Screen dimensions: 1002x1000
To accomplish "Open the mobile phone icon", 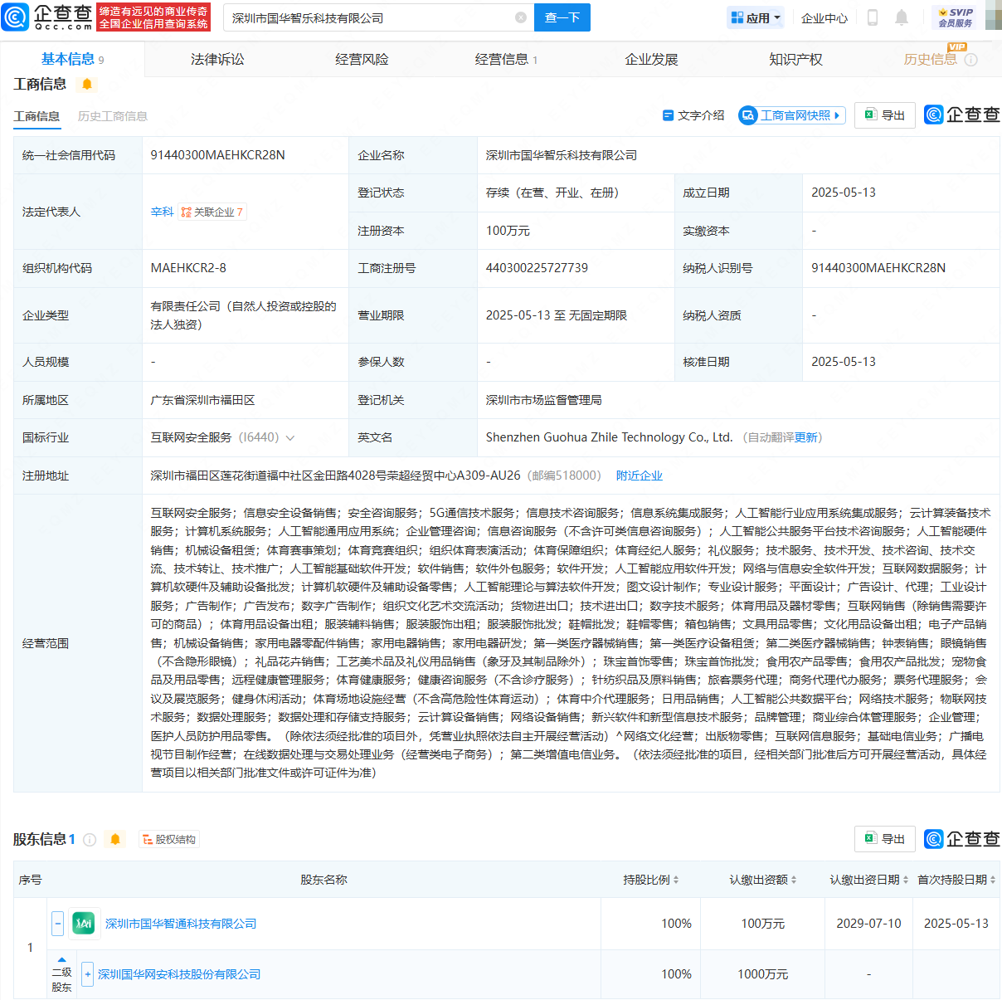I will [873, 17].
